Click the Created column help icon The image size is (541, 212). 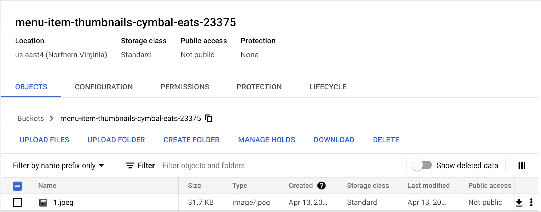[x=322, y=186]
